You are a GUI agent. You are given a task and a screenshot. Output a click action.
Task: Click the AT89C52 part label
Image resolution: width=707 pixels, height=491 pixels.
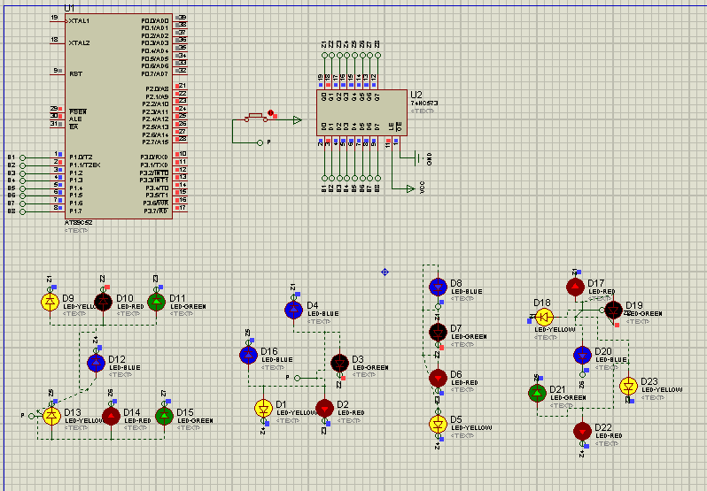(x=79, y=223)
